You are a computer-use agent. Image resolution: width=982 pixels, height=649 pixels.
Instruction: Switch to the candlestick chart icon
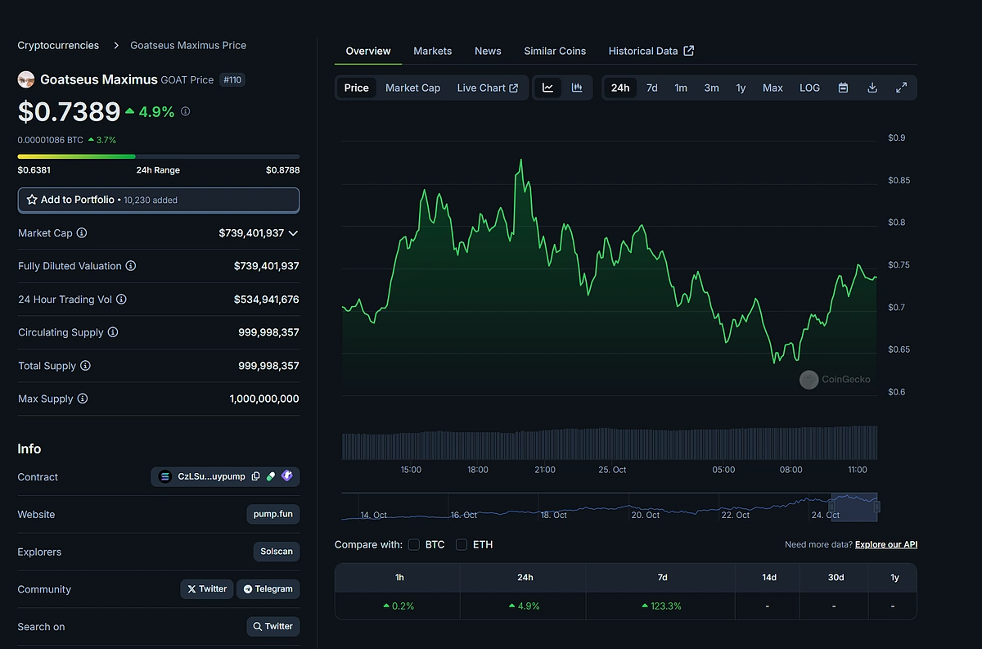577,88
